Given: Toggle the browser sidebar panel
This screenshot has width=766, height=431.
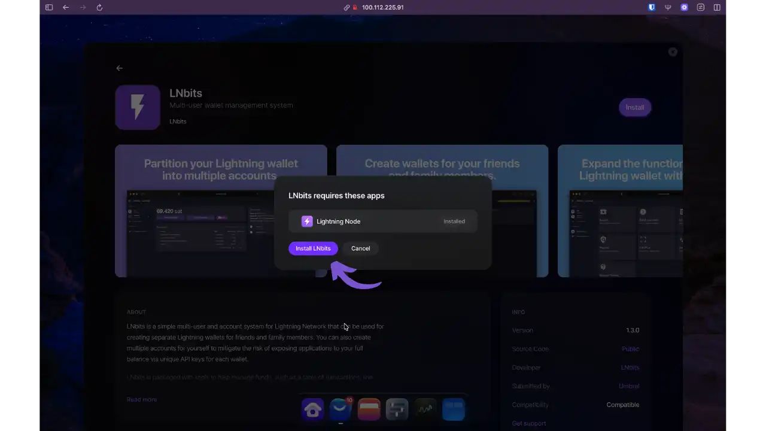Looking at the screenshot, I should (49, 7).
